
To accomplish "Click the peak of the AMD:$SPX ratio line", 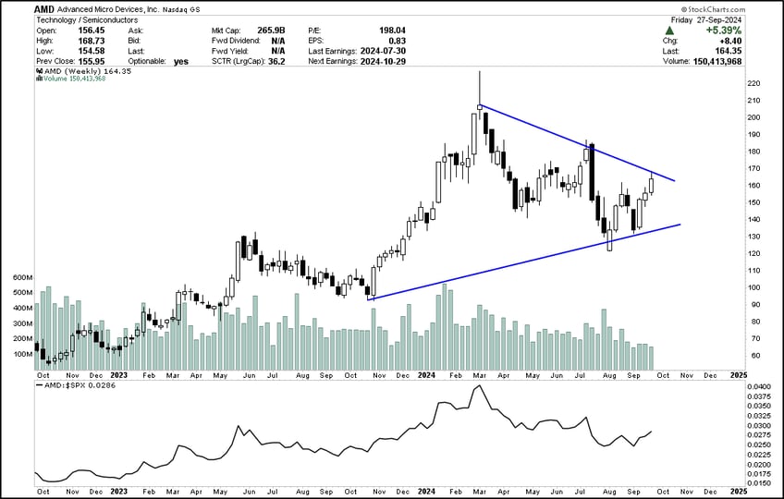I will tap(480, 385).
